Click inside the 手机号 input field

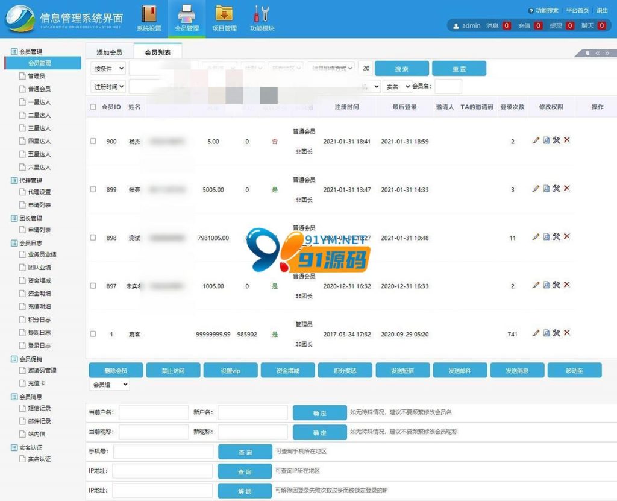point(163,452)
